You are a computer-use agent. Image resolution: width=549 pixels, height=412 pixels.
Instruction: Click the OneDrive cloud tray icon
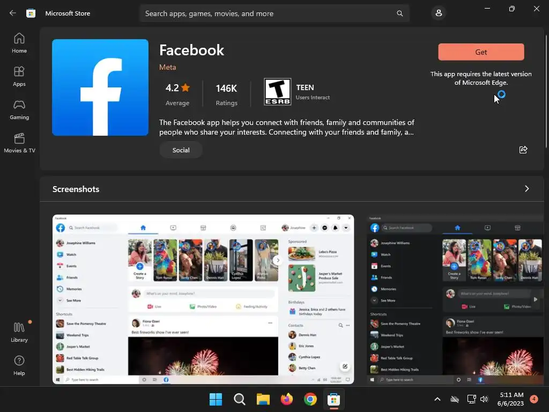pyautogui.click(x=455, y=399)
